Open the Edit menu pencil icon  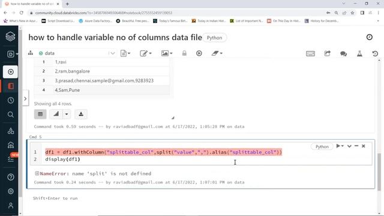click(x=145, y=53)
